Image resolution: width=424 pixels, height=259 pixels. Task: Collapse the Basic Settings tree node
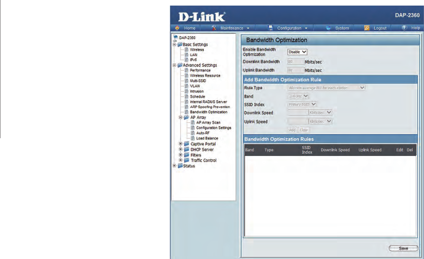[174, 44]
